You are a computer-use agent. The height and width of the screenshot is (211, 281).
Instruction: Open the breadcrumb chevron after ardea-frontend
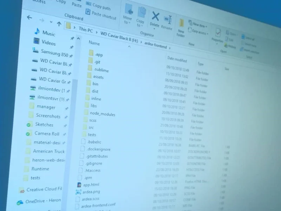tap(170, 48)
